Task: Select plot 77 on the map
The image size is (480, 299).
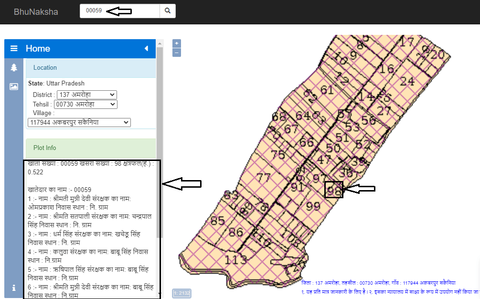Action: [263, 178]
